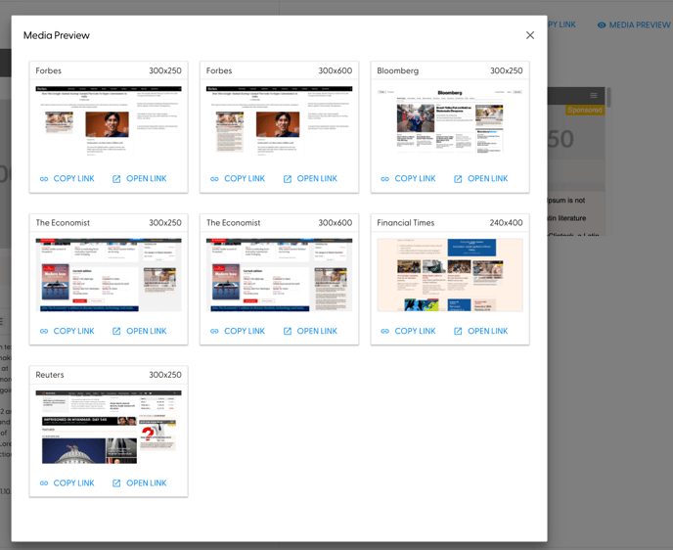Image resolution: width=673 pixels, height=550 pixels.
Task: Click the Media Preview eye button in background
Action: [633, 24]
